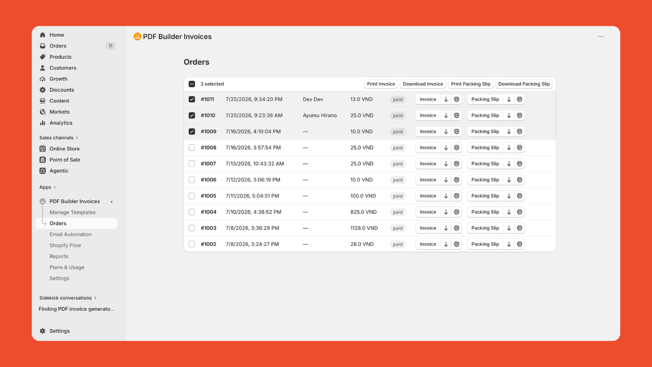The width and height of the screenshot is (652, 367).
Task: Open Email Automation page
Action: click(x=70, y=234)
